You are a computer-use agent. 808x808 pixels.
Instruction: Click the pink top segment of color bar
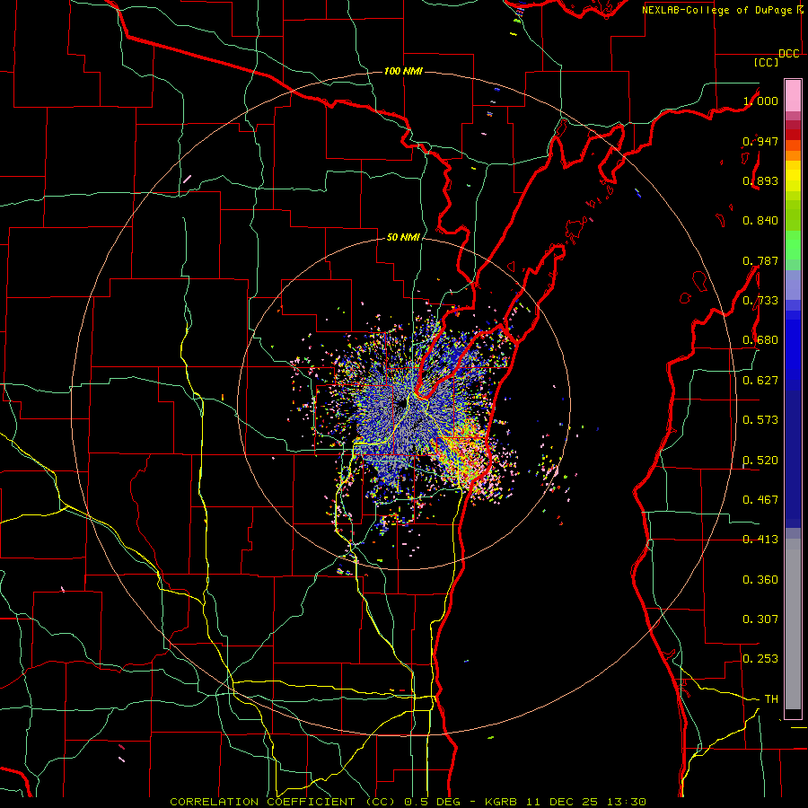tap(793, 95)
